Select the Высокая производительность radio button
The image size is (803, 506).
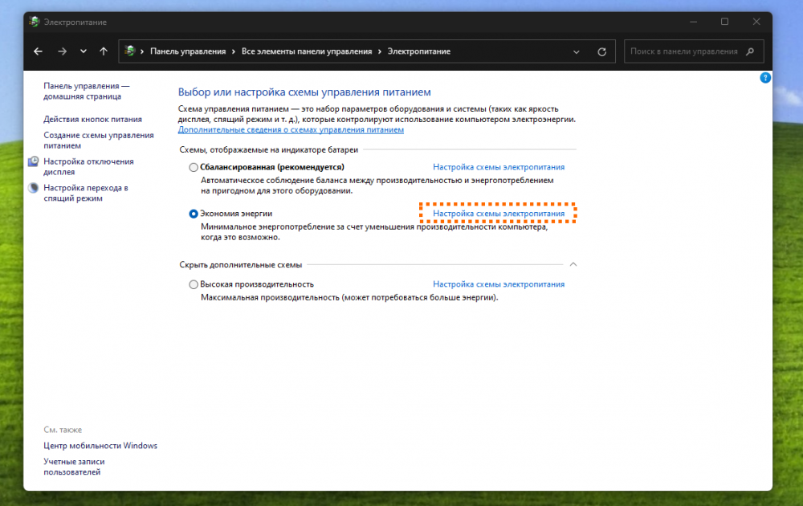[x=194, y=284]
